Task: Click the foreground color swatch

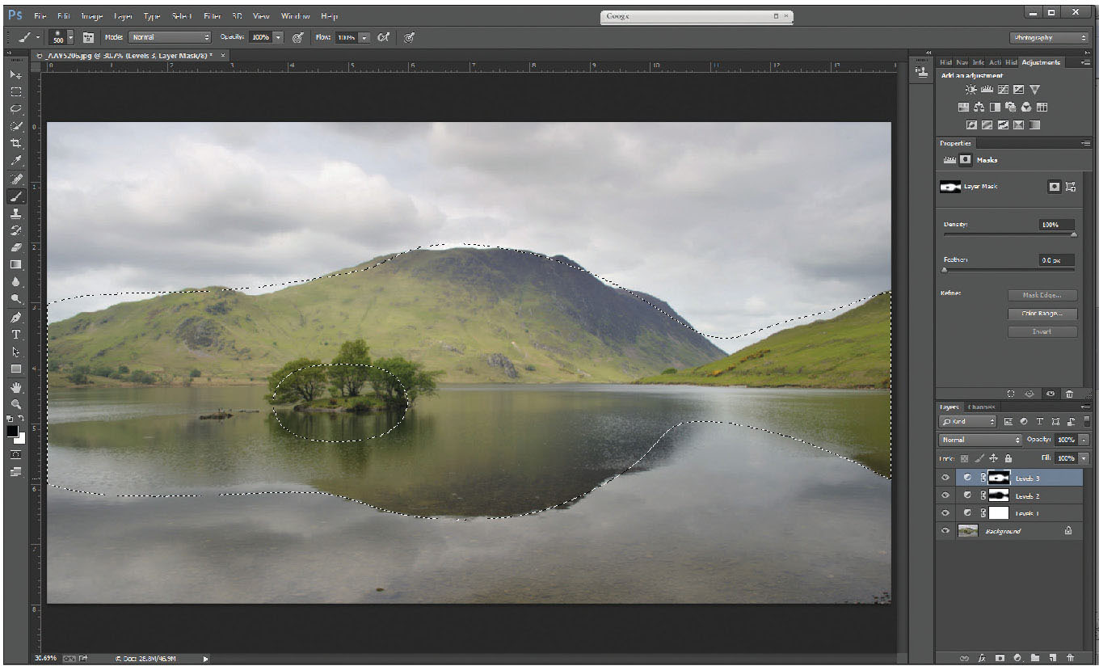Action: click(13, 432)
